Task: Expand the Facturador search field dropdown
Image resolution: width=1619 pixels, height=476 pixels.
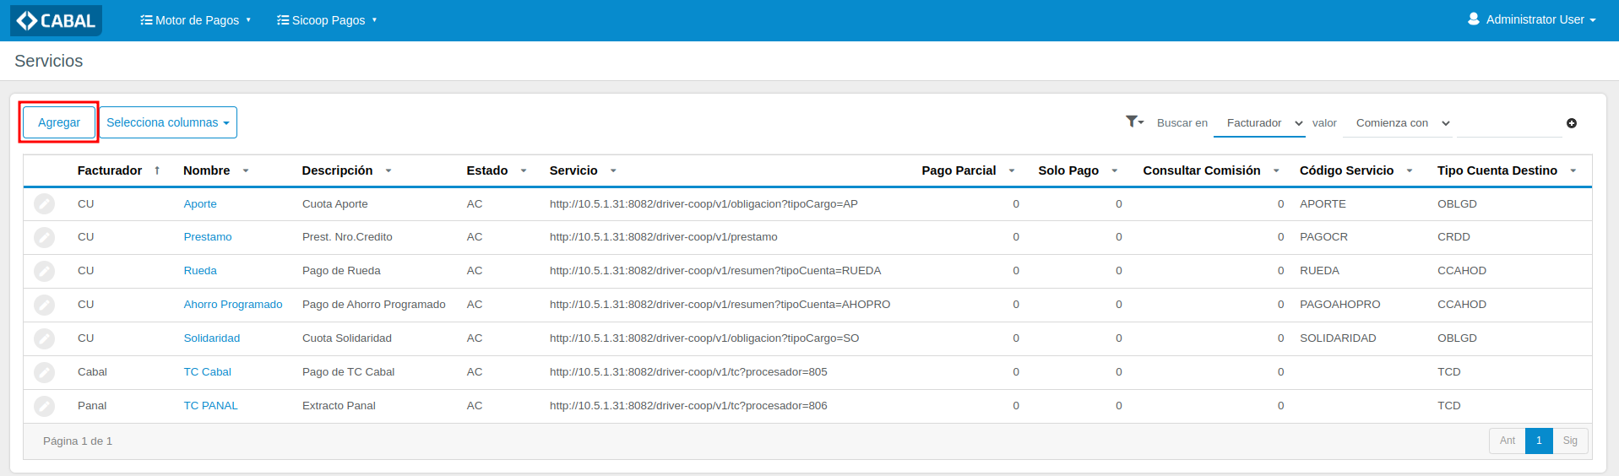Action: tap(1259, 123)
